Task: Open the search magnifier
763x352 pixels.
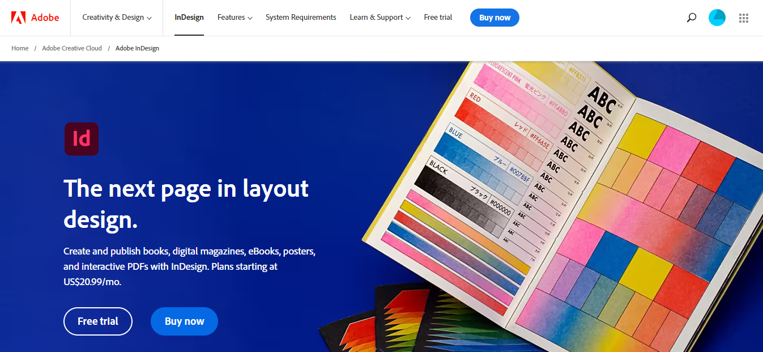Action: [x=691, y=18]
